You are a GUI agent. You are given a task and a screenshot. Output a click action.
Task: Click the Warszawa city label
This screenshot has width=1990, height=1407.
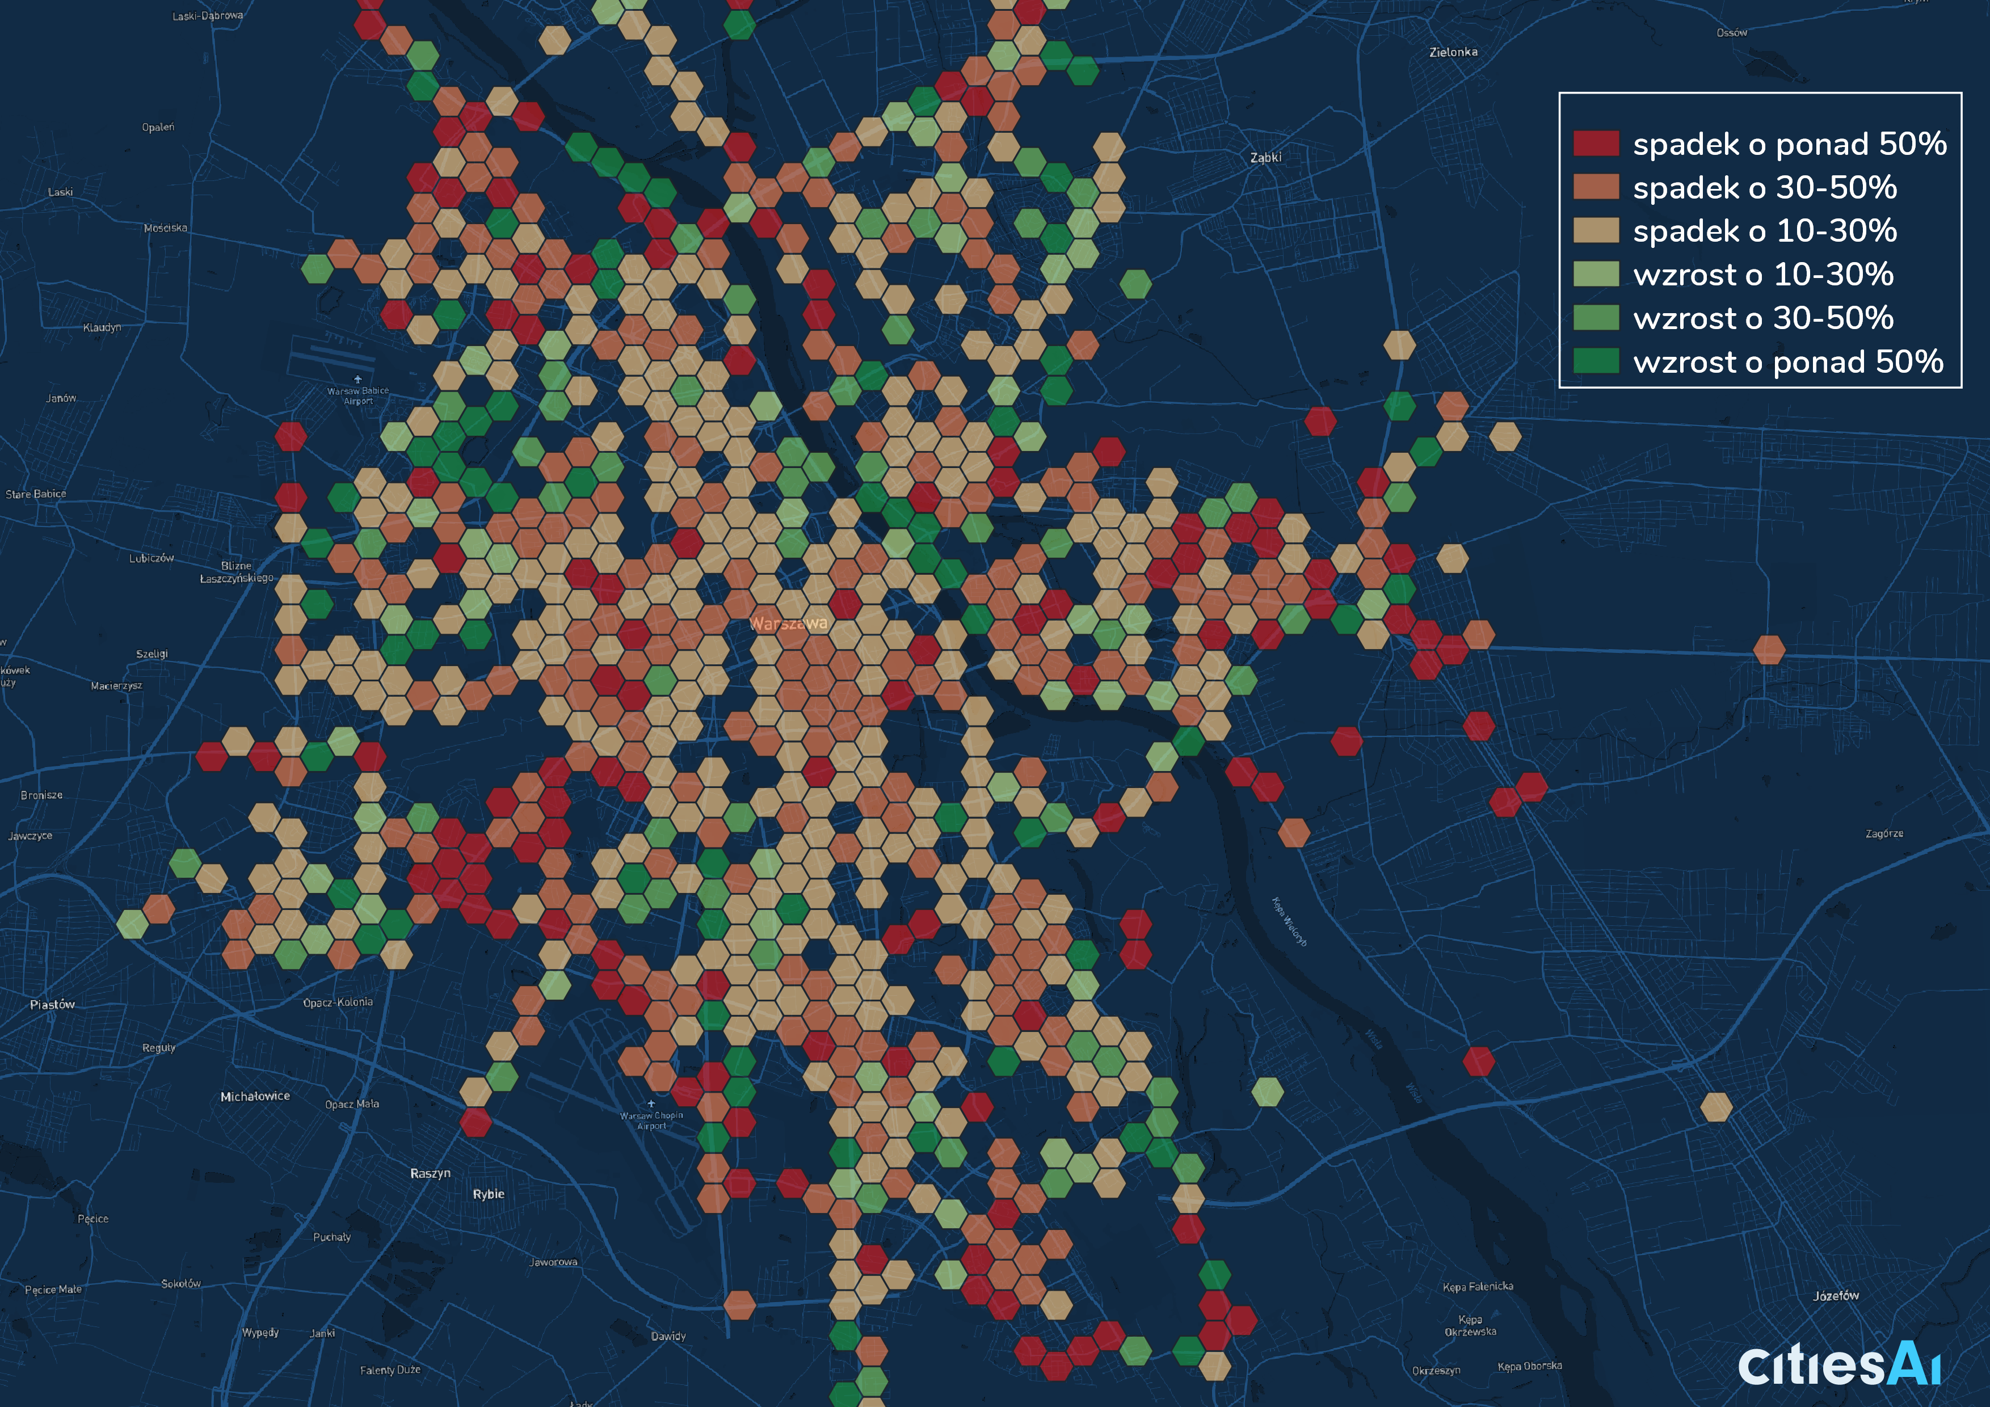click(x=789, y=623)
